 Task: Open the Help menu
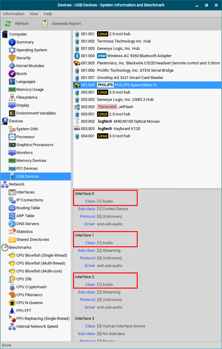click(x=48, y=14)
